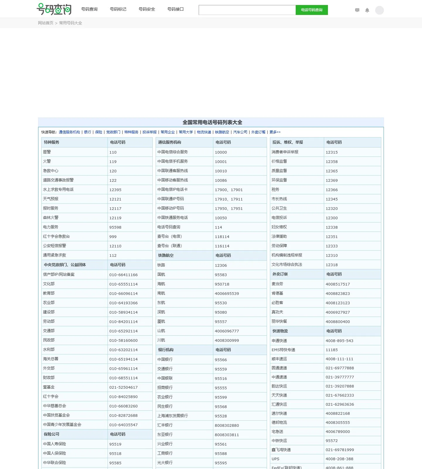Select the 中国人保保险 number 95518

pyautogui.click(x=115, y=453)
